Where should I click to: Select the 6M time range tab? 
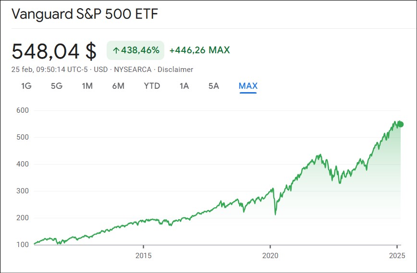(118, 86)
